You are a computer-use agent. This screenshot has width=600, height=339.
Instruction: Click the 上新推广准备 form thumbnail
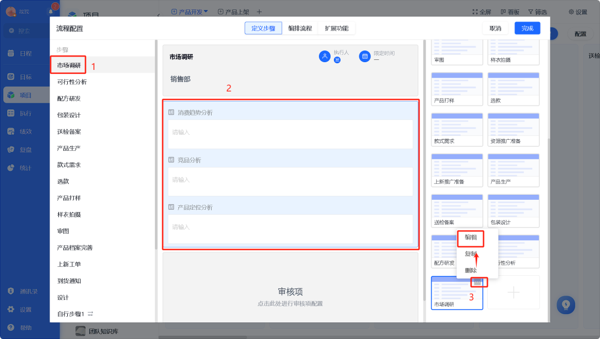point(457,170)
